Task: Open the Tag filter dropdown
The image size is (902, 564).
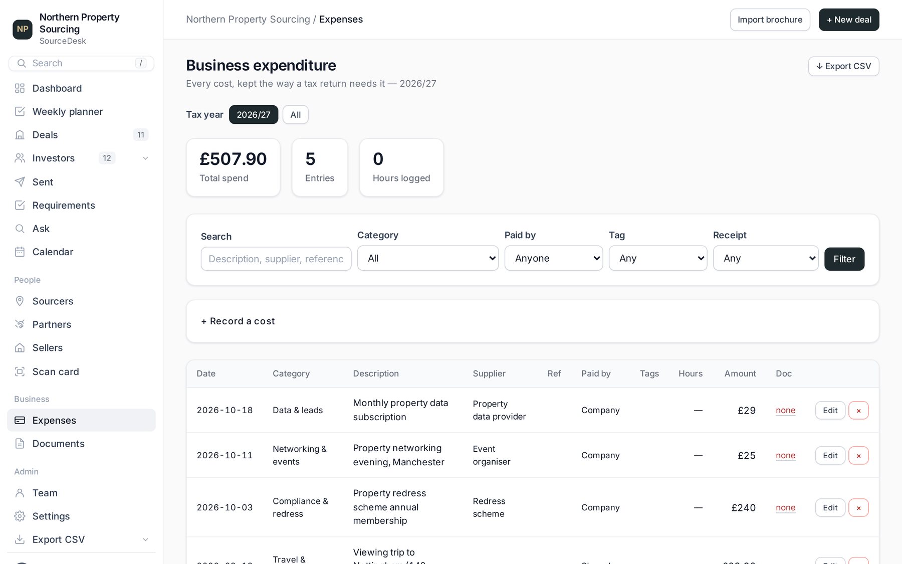Action: [658, 258]
